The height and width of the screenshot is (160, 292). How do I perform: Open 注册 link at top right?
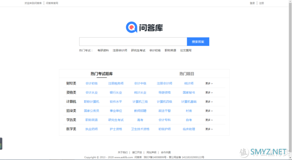[261, 3]
